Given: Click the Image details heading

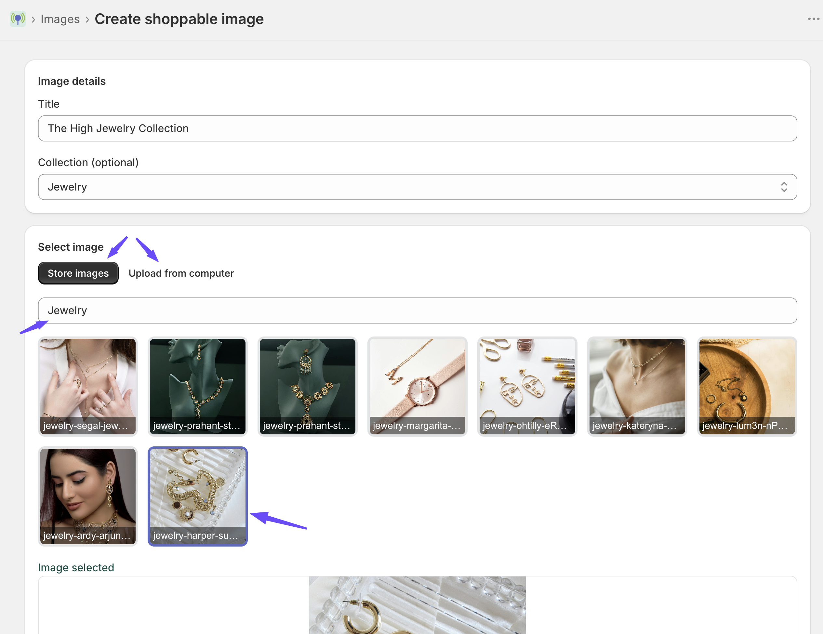Looking at the screenshot, I should [x=72, y=81].
